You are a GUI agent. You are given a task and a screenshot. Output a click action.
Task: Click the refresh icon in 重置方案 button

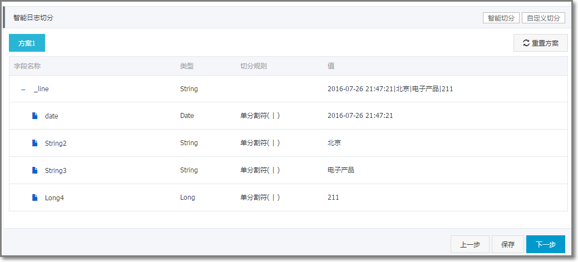tap(526, 43)
